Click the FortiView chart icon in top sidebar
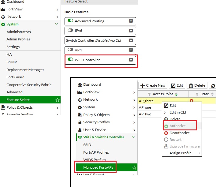This screenshot has width=216, height=187. [3, 9]
